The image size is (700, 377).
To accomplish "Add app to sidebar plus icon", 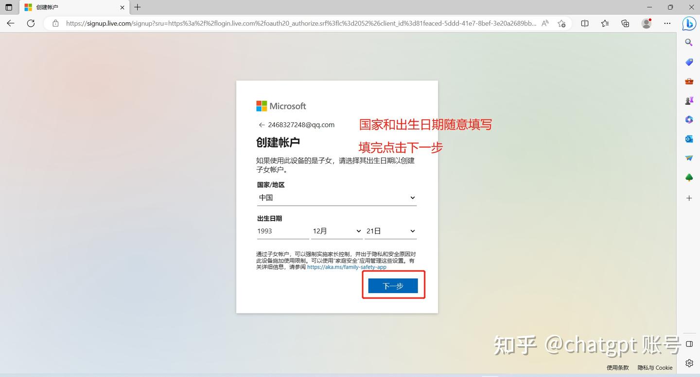I will 689,198.
